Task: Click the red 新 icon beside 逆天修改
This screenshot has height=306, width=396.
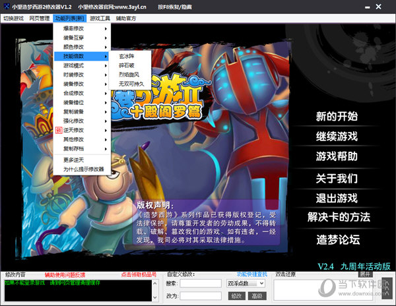Action: tap(59, 130)
